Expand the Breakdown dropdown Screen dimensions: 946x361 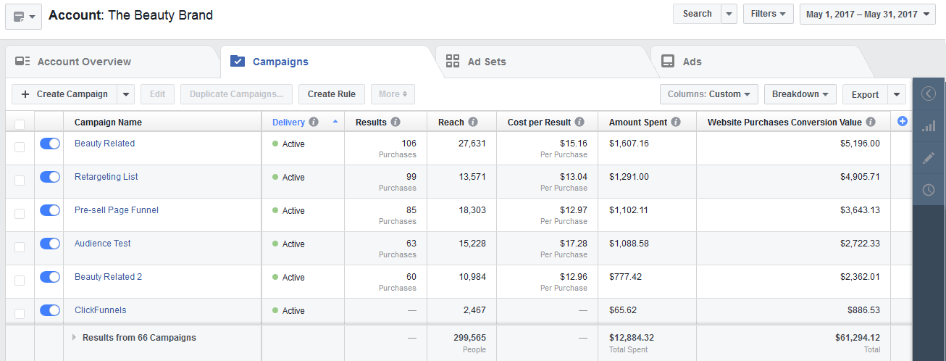800,94
